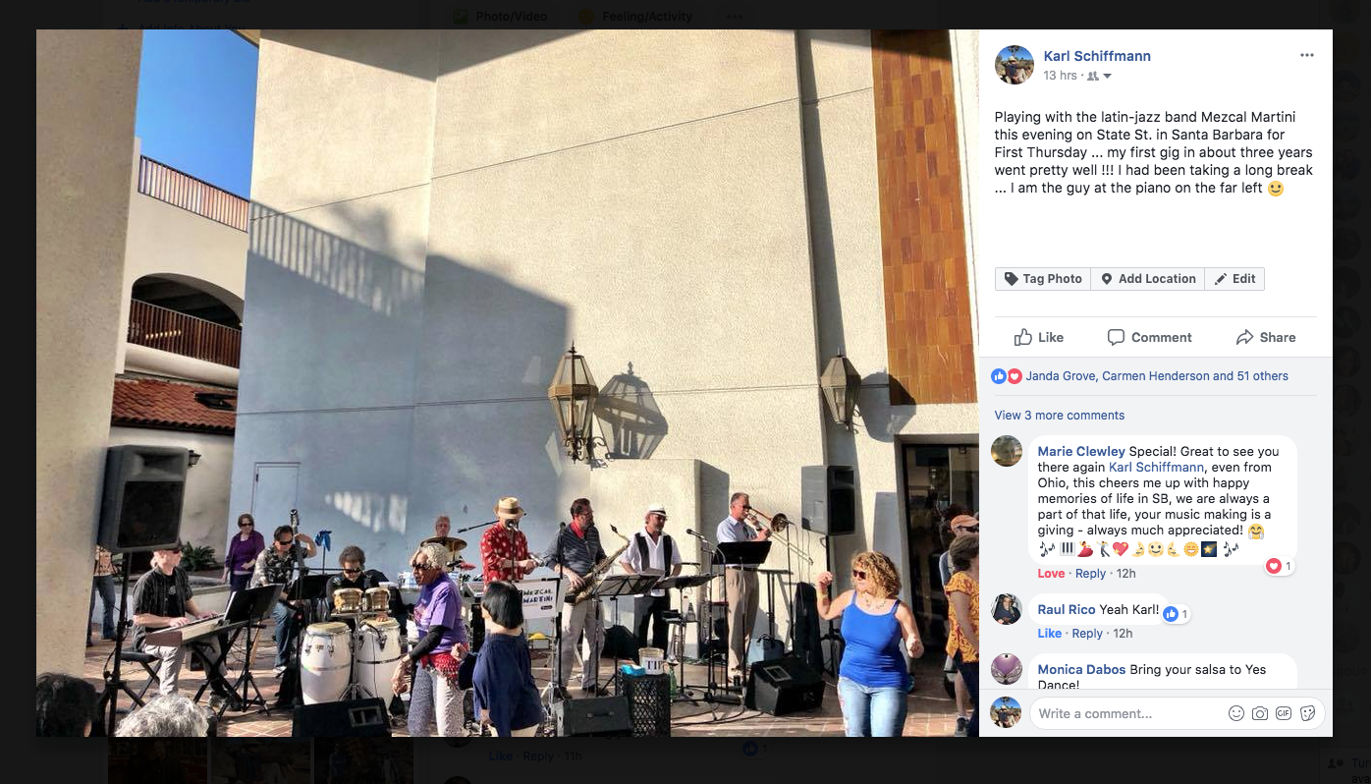This screenshot has height=784, width=1371.
Task: Attach a photo using camera icon
Action: point(1260,713)
